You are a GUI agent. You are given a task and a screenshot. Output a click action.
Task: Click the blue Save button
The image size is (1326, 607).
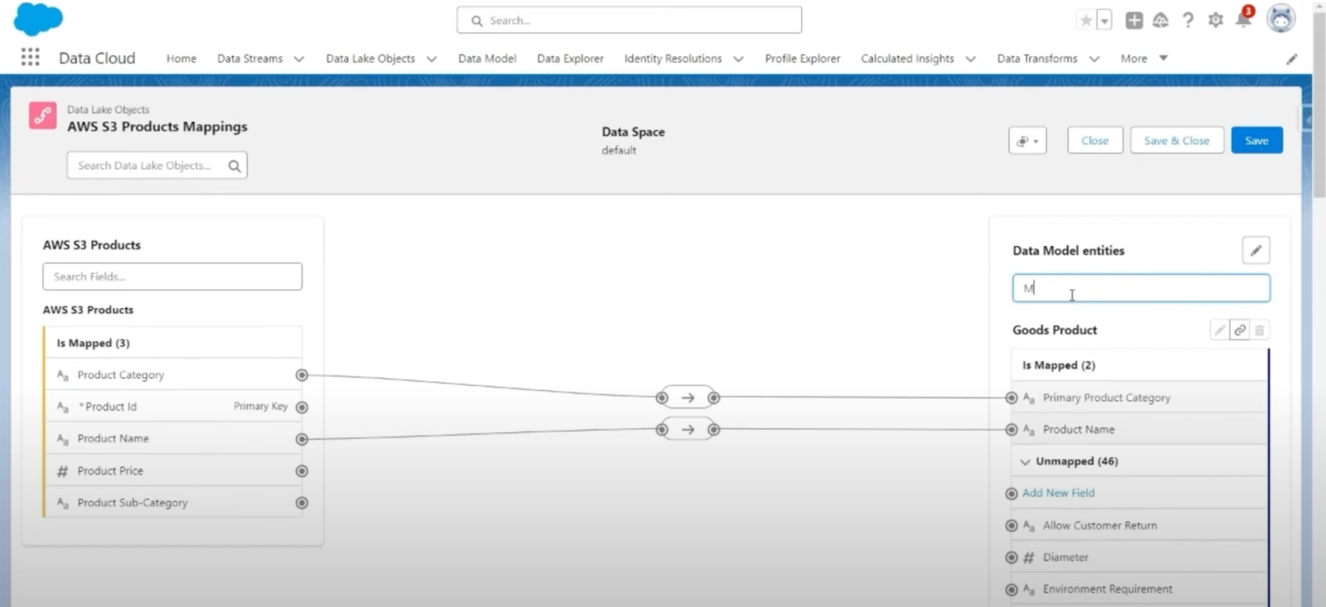pos(1256,141)
